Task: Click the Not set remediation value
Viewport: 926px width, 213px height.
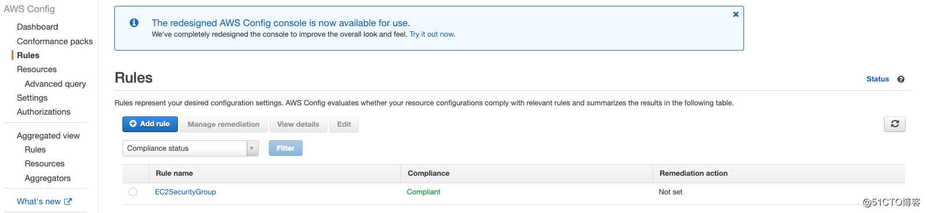Action: (671, 192)
